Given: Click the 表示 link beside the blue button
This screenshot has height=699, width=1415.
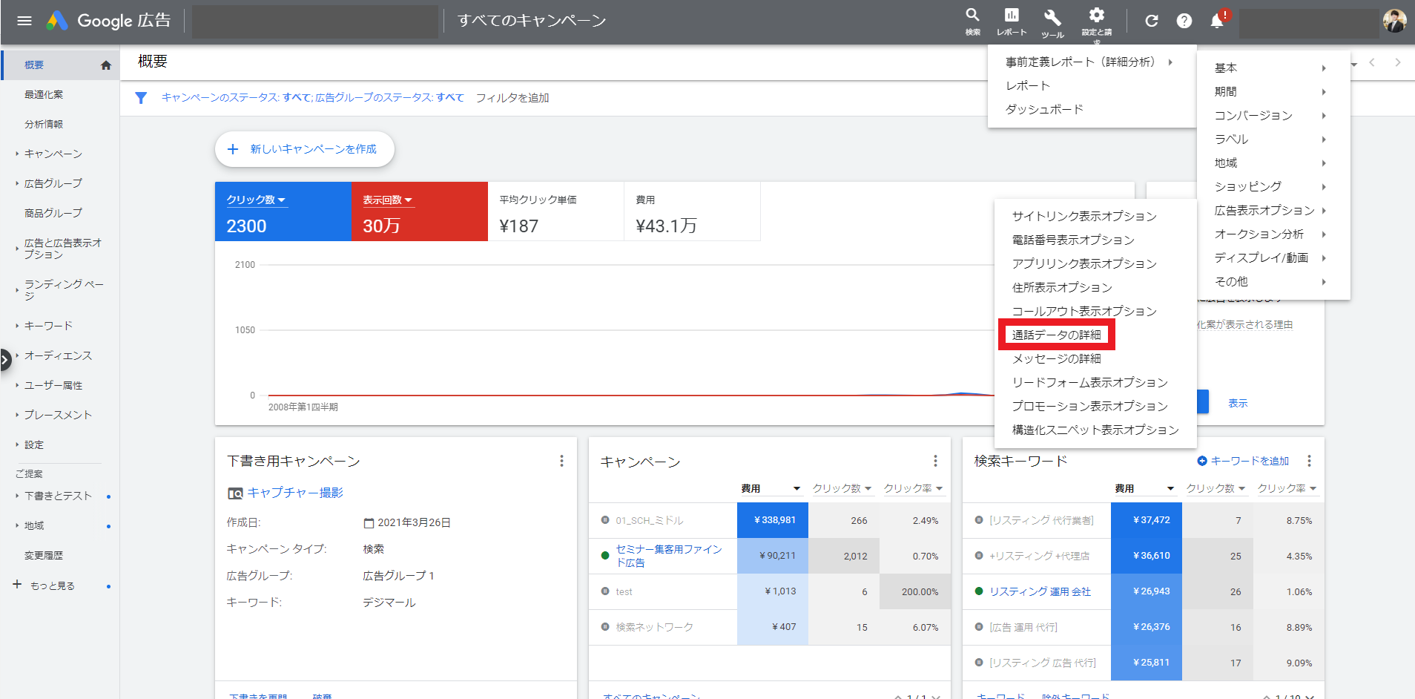Looking at the screenshot, I should pyautogui.click(x=1238, y=403).
